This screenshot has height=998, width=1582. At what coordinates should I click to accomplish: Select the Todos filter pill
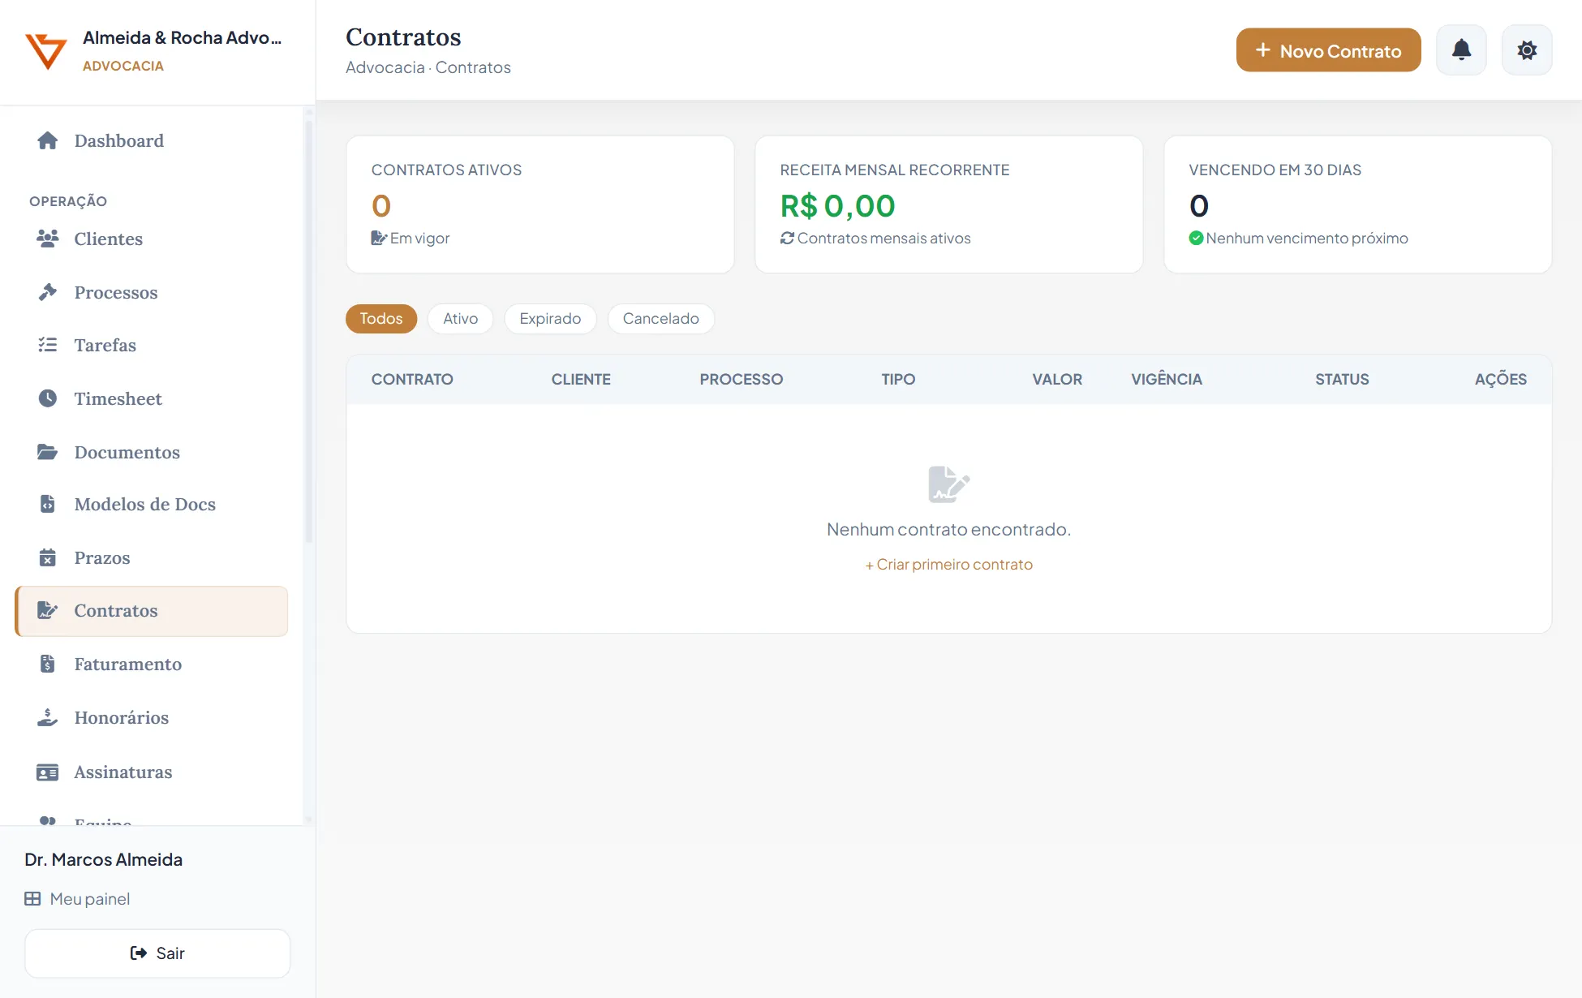click(381, 319)
